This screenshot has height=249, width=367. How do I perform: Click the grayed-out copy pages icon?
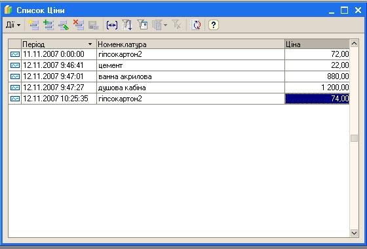pyautogui.click(x=157, y=25)
